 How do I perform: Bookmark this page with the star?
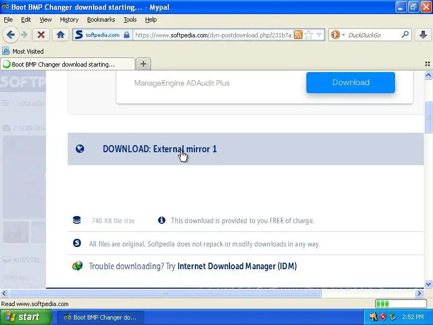tap(309, 35)
